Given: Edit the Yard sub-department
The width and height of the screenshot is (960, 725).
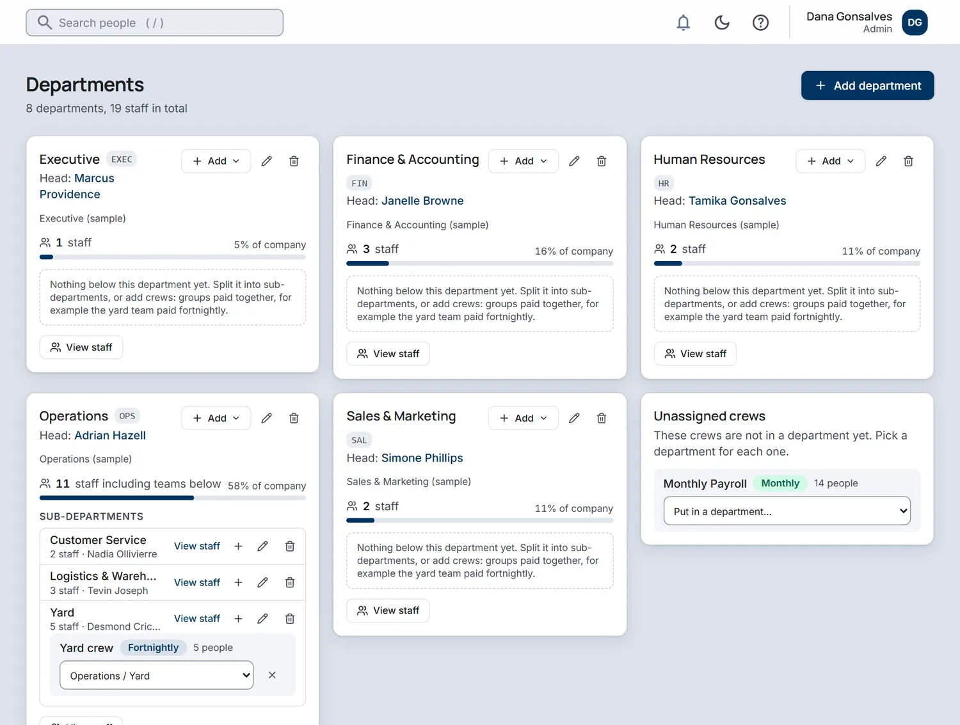Looking at the screenshot, I should pos(262,619).
